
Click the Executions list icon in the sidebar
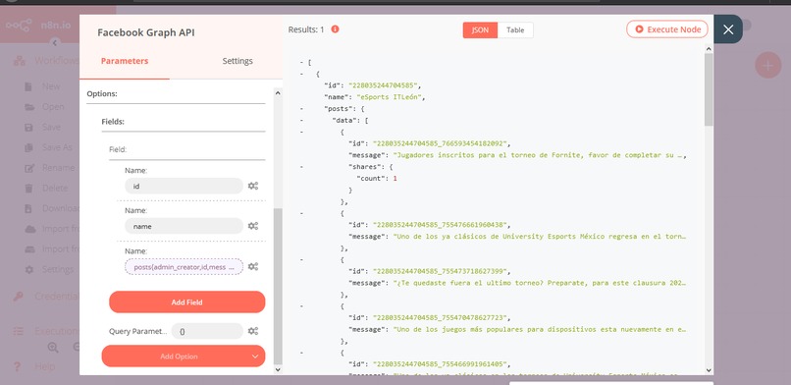point(19,331)
